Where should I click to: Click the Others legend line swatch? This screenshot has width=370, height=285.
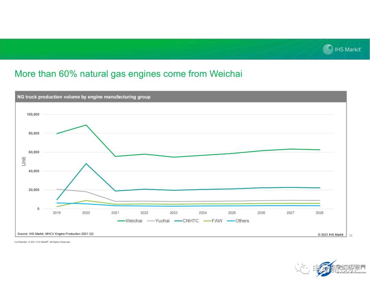(x=231, y=221)
